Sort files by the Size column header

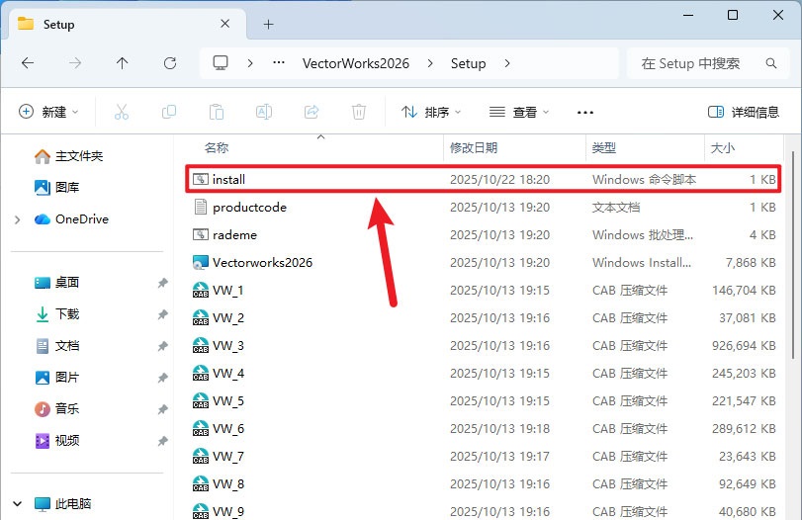[722, 147]
